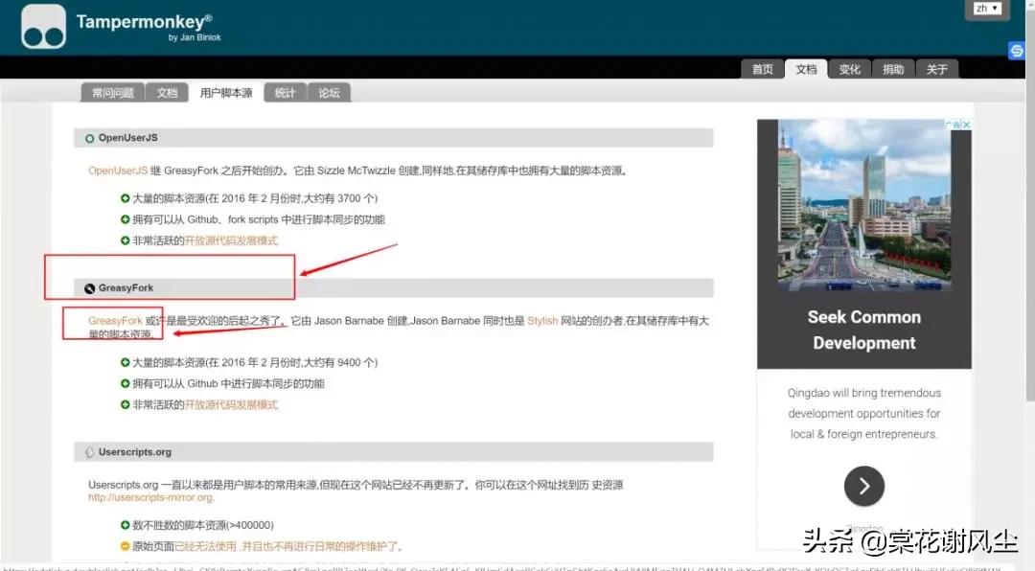This screenshot has height=571, width=1035.
Task: Click the blue extension icon at right edge
Action: point(1017,51)
